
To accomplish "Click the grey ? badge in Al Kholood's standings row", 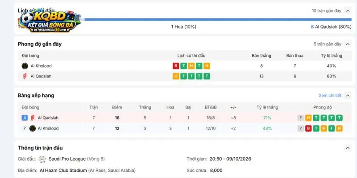I will [300, 128].
